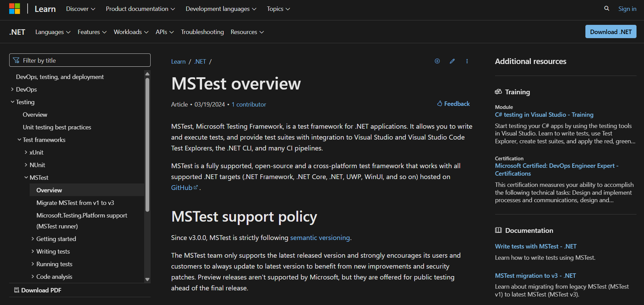Expand the DevOps tree node
The height and width of the screenshot is (305, 644).
pyautogui.click(x=13, y=90)
